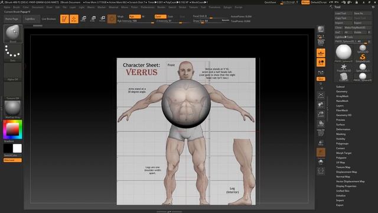Select the PolyMesh3D star tool thumbnail
378x213 pixels.
click(x=344, y=67)
